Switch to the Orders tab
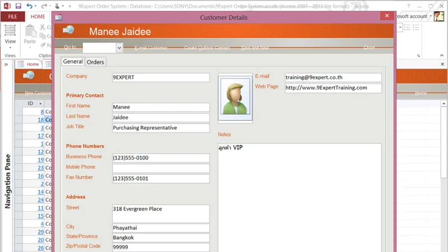Screen dimensions: 448x252 (x=95, y=62)
